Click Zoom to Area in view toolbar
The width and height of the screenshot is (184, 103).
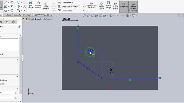(x=88, y=15)
